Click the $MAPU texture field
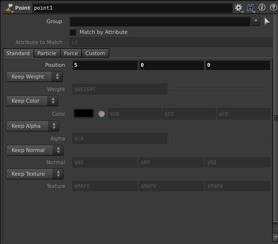The width and height of the screenshot is (278, 244). click(x=105, y=186)
